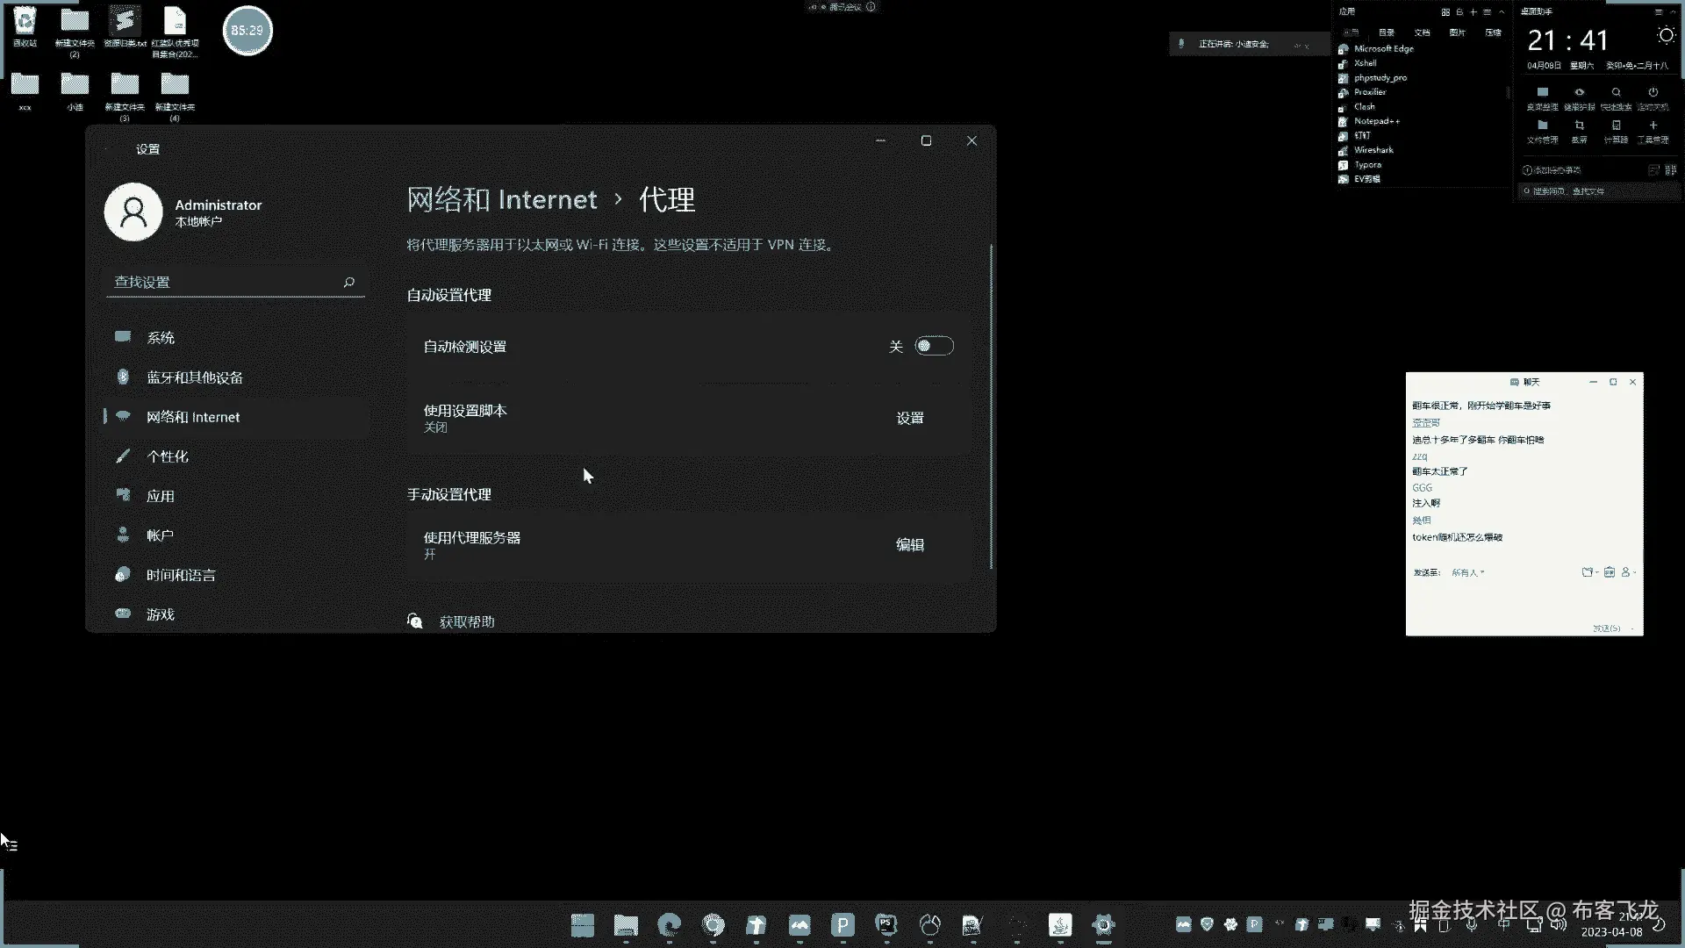1685x948 pixels.
Task: Collapse the 应用 launcher panel chevron
Action: click(1502, 12)
